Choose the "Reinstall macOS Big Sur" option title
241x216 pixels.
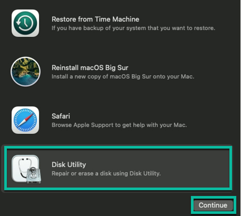(90, 68)
